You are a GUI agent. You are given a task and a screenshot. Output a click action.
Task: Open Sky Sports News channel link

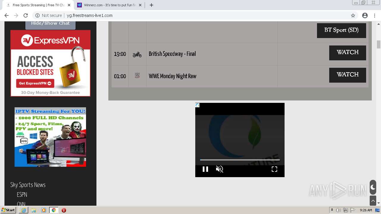(x=28, y=185)
